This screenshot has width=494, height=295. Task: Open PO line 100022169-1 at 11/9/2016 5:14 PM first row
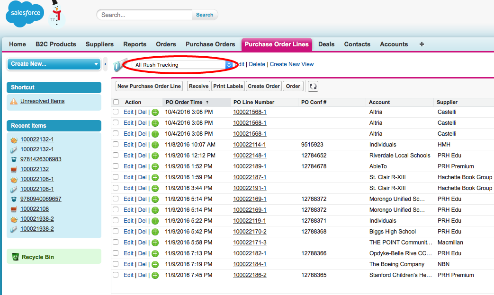(250, 199)
